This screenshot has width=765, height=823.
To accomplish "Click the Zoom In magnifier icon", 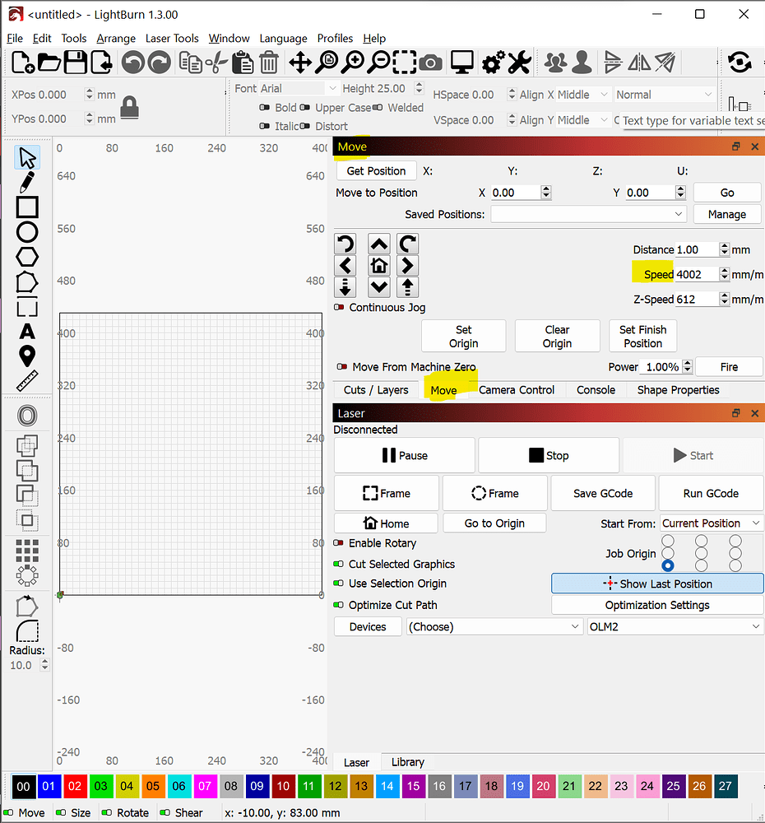I will pyautogui.click(x=354, y=62).
